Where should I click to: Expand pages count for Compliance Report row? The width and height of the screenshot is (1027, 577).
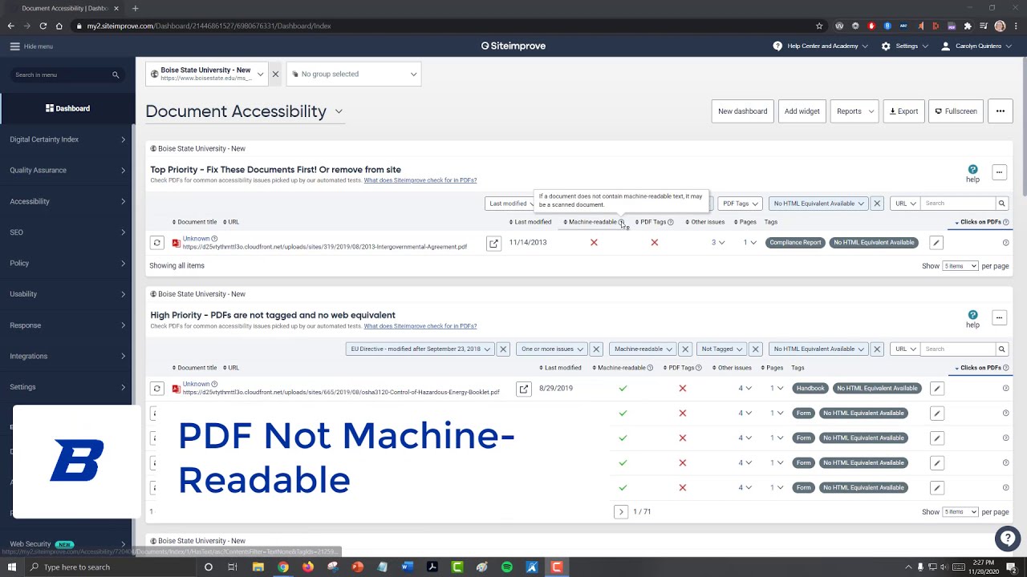point(750,243)
